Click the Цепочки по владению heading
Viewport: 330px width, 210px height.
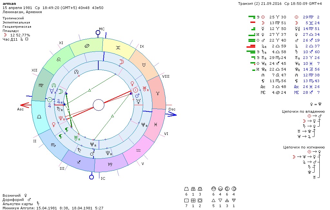click(x=304, y=111)
